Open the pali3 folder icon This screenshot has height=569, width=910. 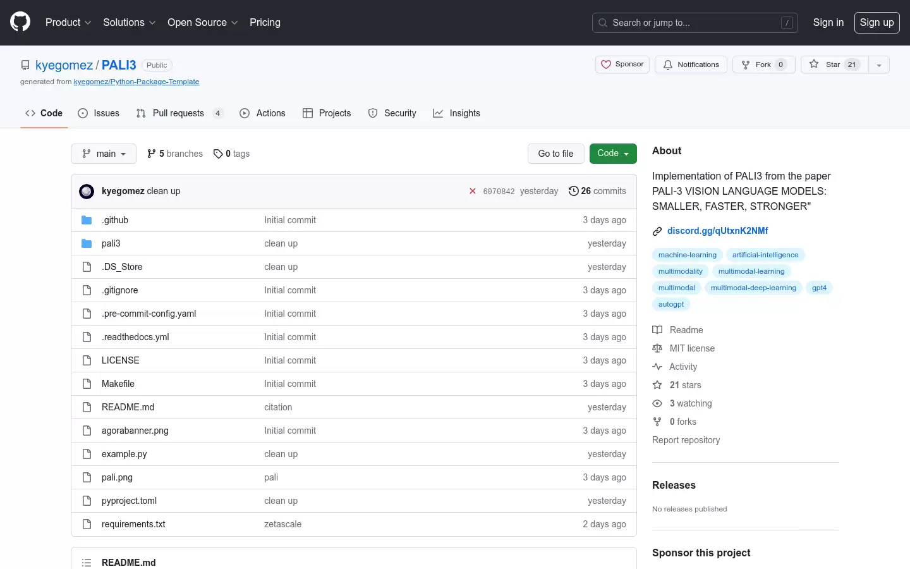point(87,243)
